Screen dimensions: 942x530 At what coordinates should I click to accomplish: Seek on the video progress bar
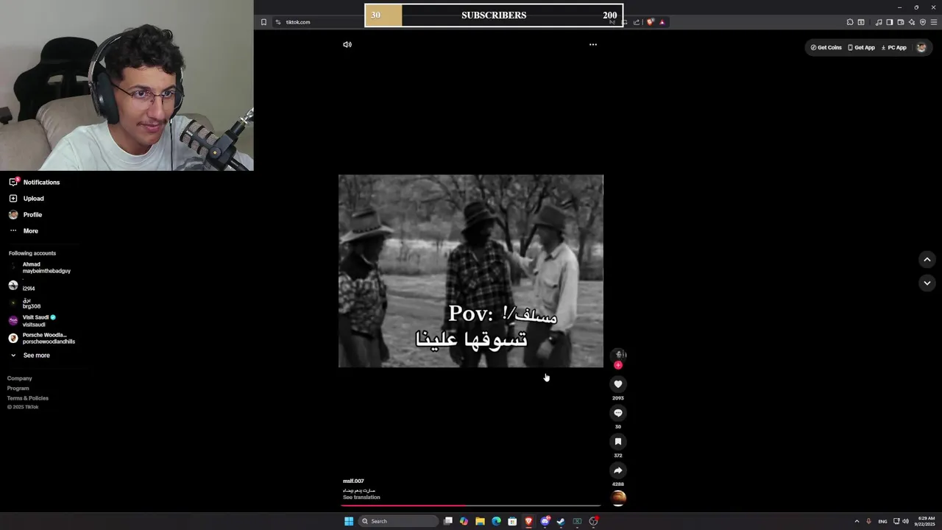[x=471, y=506]
